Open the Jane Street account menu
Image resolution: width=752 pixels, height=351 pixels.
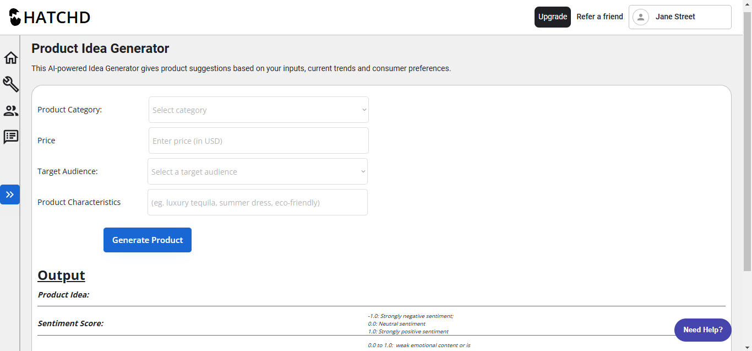point(680,17)
